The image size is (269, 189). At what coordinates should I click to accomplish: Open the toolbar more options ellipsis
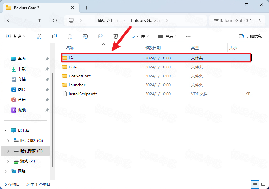pyautogui.click(x=189, y=36)
